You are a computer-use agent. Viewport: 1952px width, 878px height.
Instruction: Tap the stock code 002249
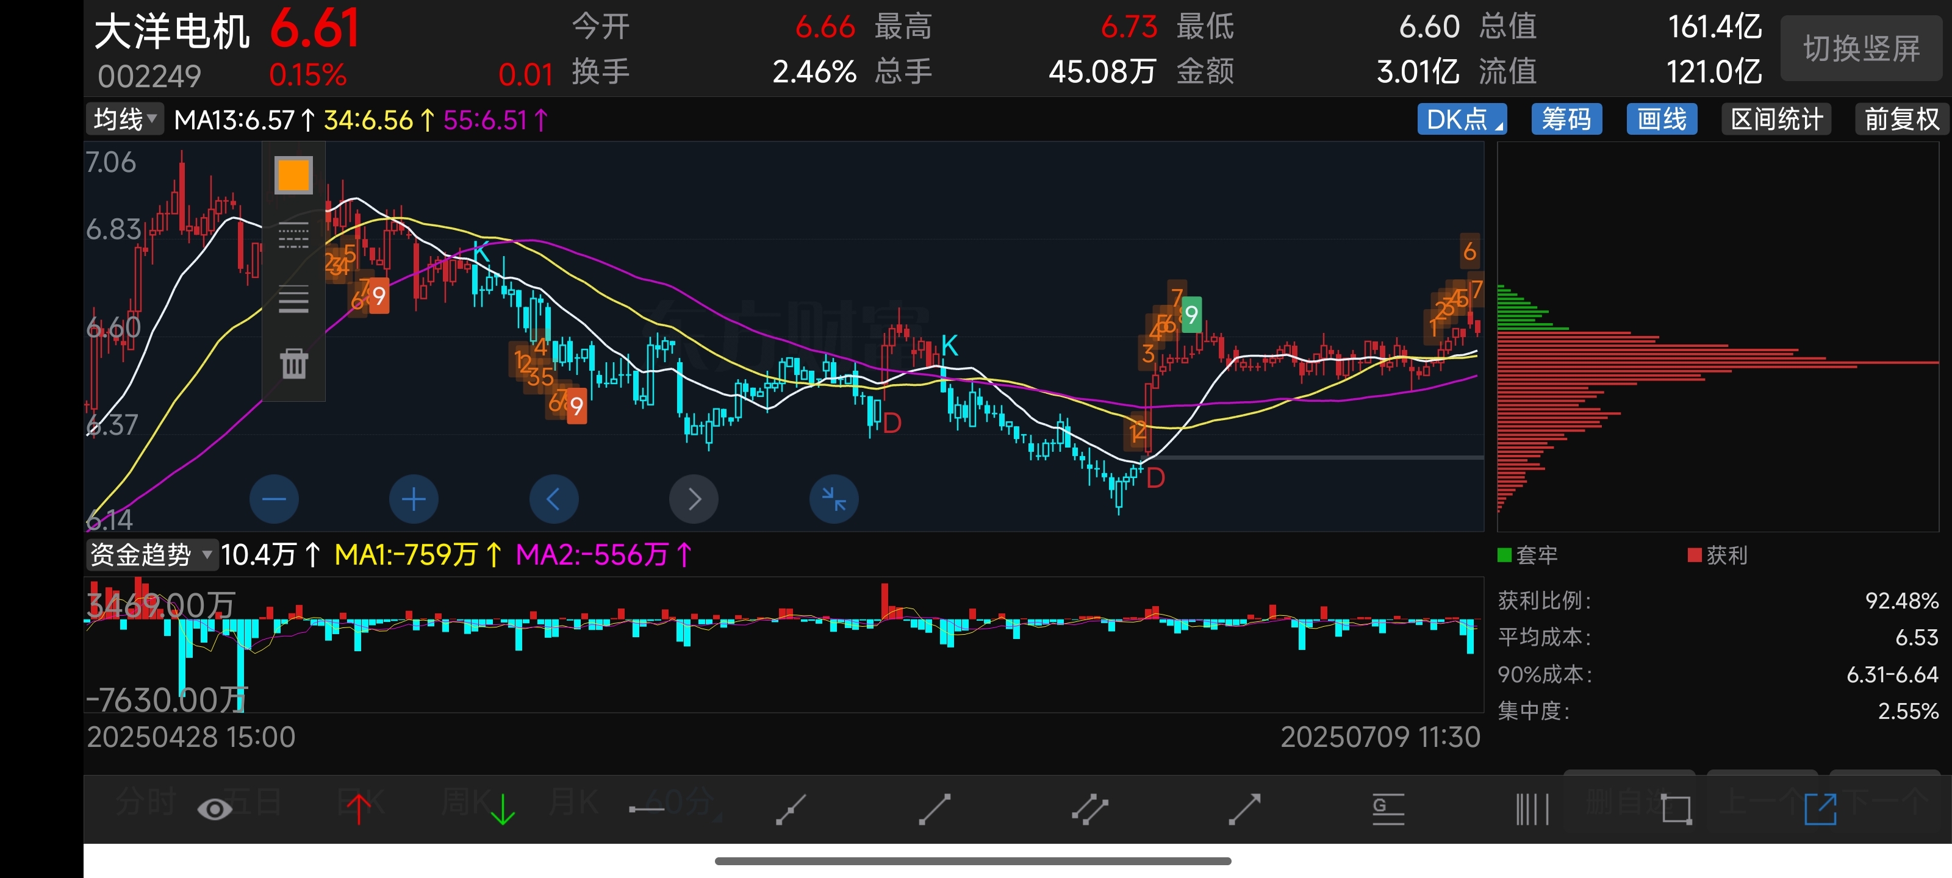tap(149, 76)
